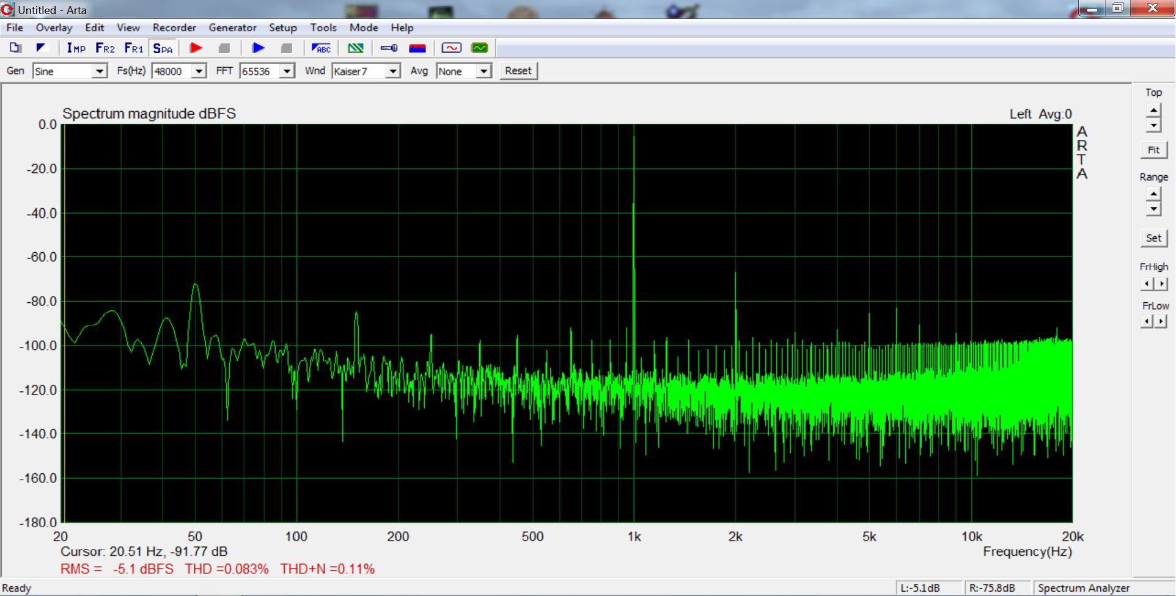Select FR1 single-channel frequency response mode

pyautogui.click(x=133, y=48)
